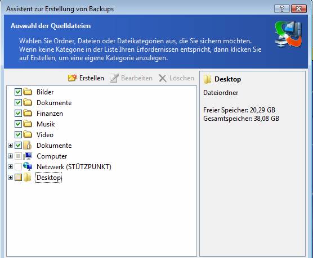Toggle the Finanzen checkbox
Image resolution: width=313 pixels, height=258 pixels.
[x=18, y=113]
